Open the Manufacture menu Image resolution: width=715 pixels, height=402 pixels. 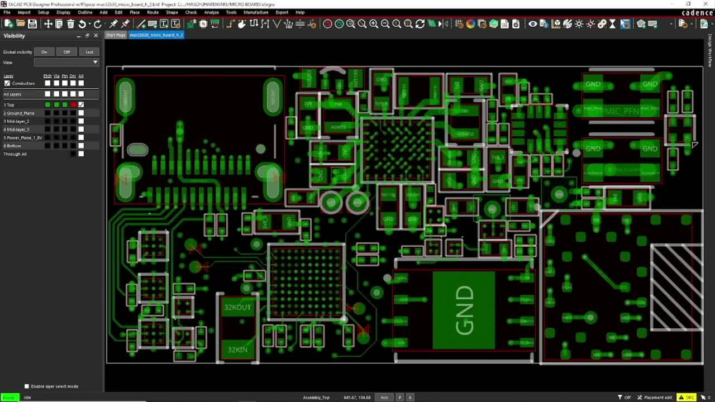pos(256,12)
